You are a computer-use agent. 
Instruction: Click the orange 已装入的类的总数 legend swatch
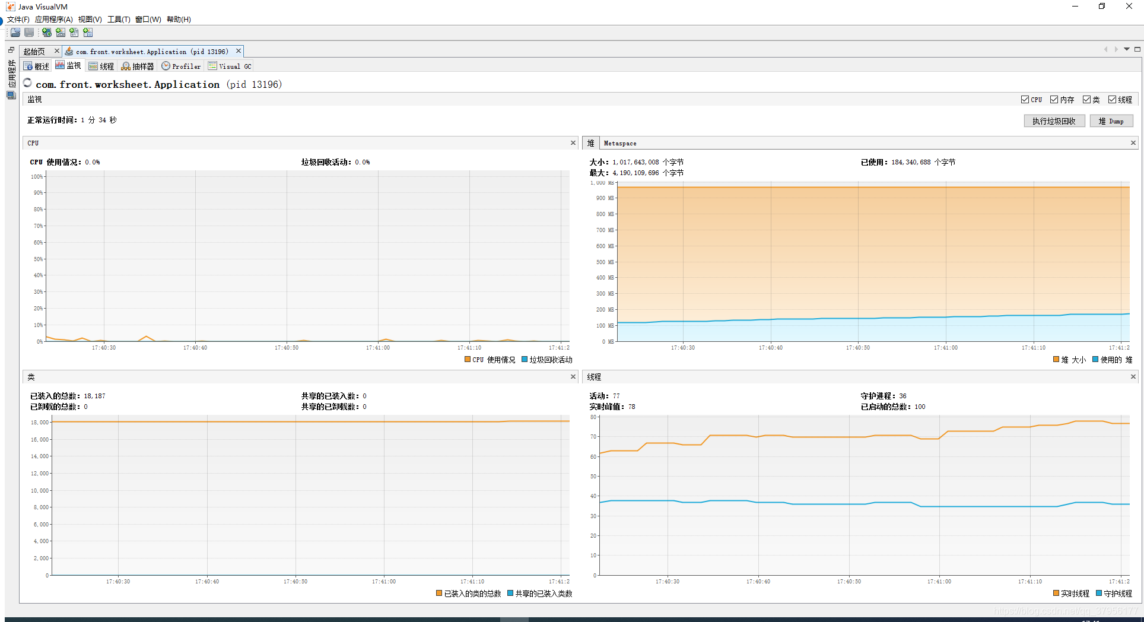click(x=439, y=593)
